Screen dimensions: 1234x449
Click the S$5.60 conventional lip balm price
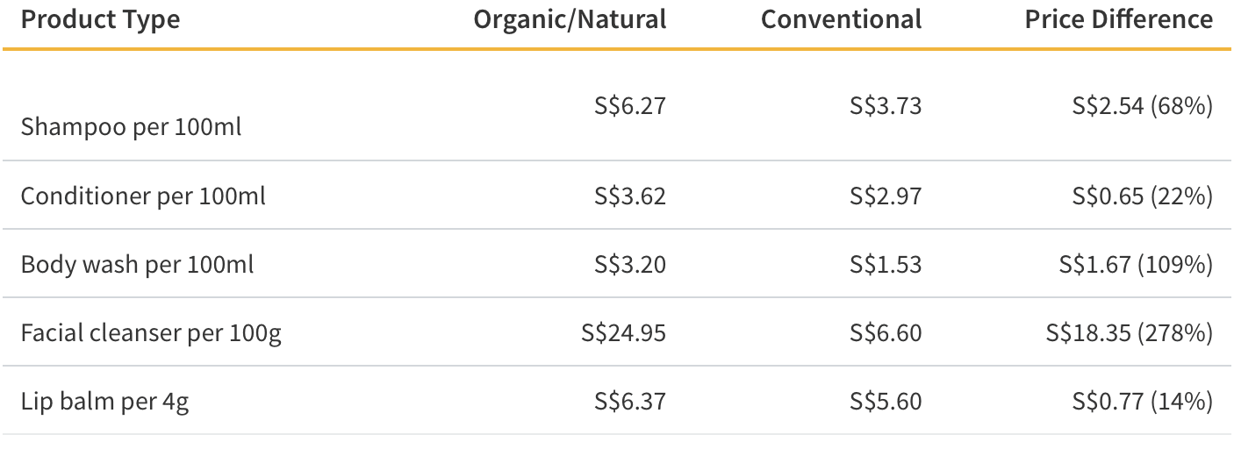[x=886, y=402]
